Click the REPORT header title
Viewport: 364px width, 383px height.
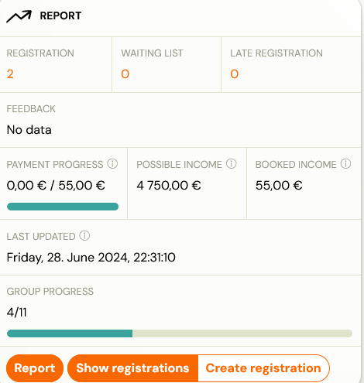(x=60, y=16)
